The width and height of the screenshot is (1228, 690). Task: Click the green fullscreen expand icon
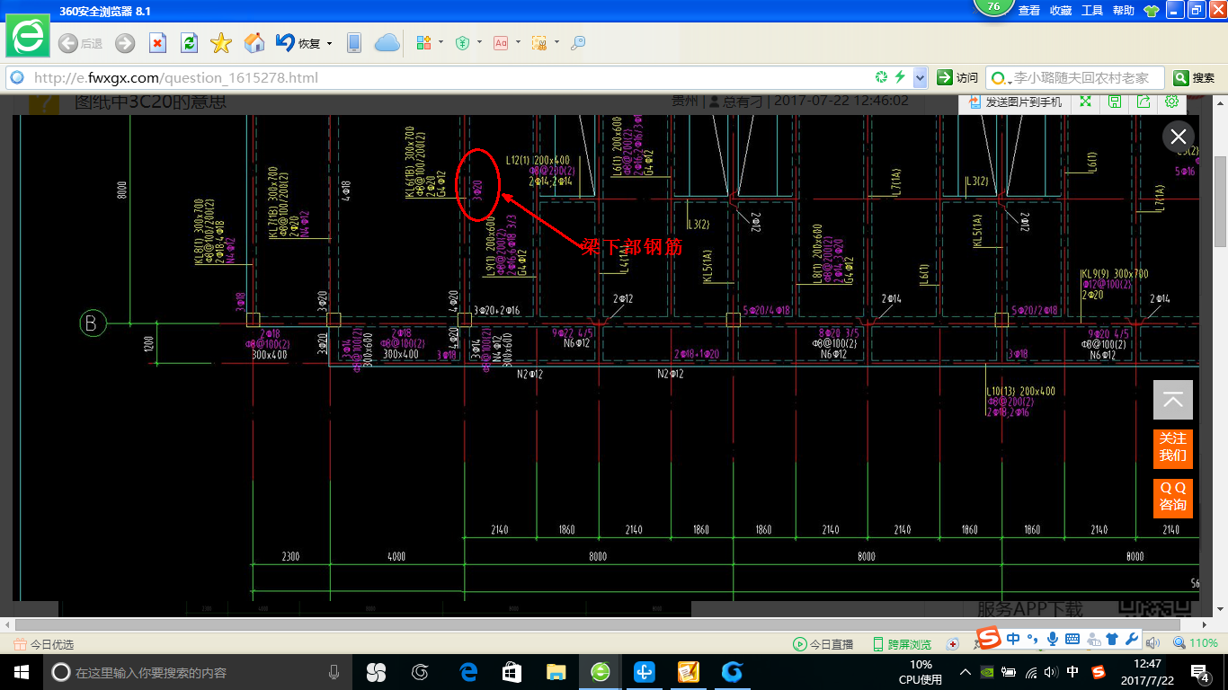pos(1085,102)
